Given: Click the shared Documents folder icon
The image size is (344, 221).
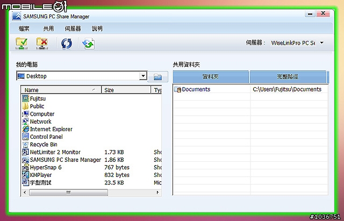Looking at the screenshot, I should pyautogui.click(x=177, y=89).
